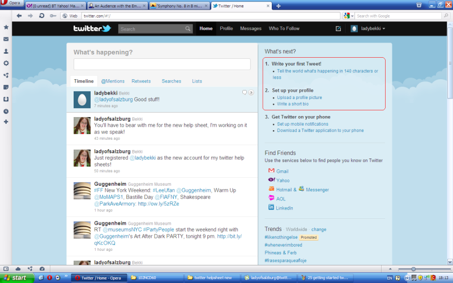Switch to the Lists tab

point(197,81)
